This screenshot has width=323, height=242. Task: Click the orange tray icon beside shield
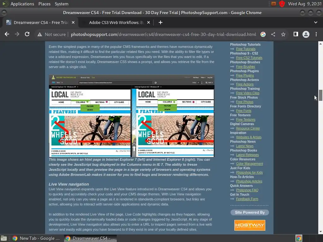coord(274,4)
